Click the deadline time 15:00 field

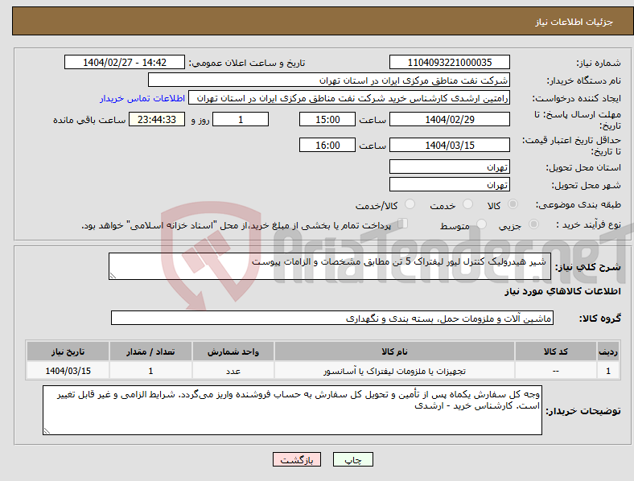[x=327, y=119]
